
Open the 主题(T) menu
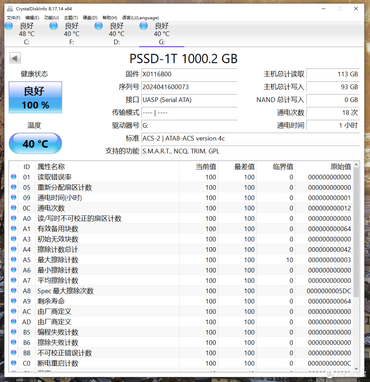click(x=71, y=18)
